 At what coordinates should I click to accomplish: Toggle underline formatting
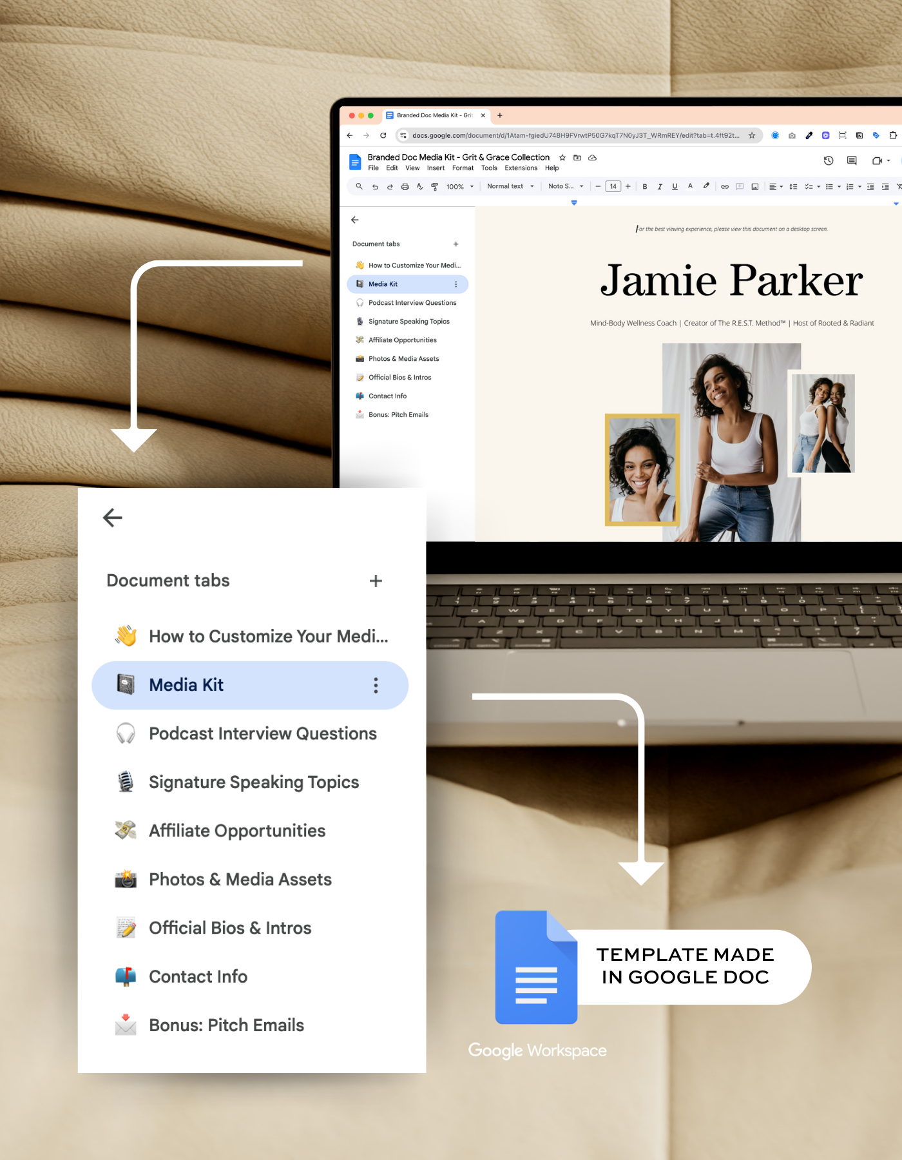(675, 187)
